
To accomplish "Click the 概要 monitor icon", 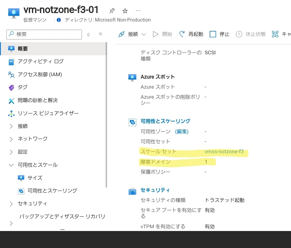I will (11, 49).
